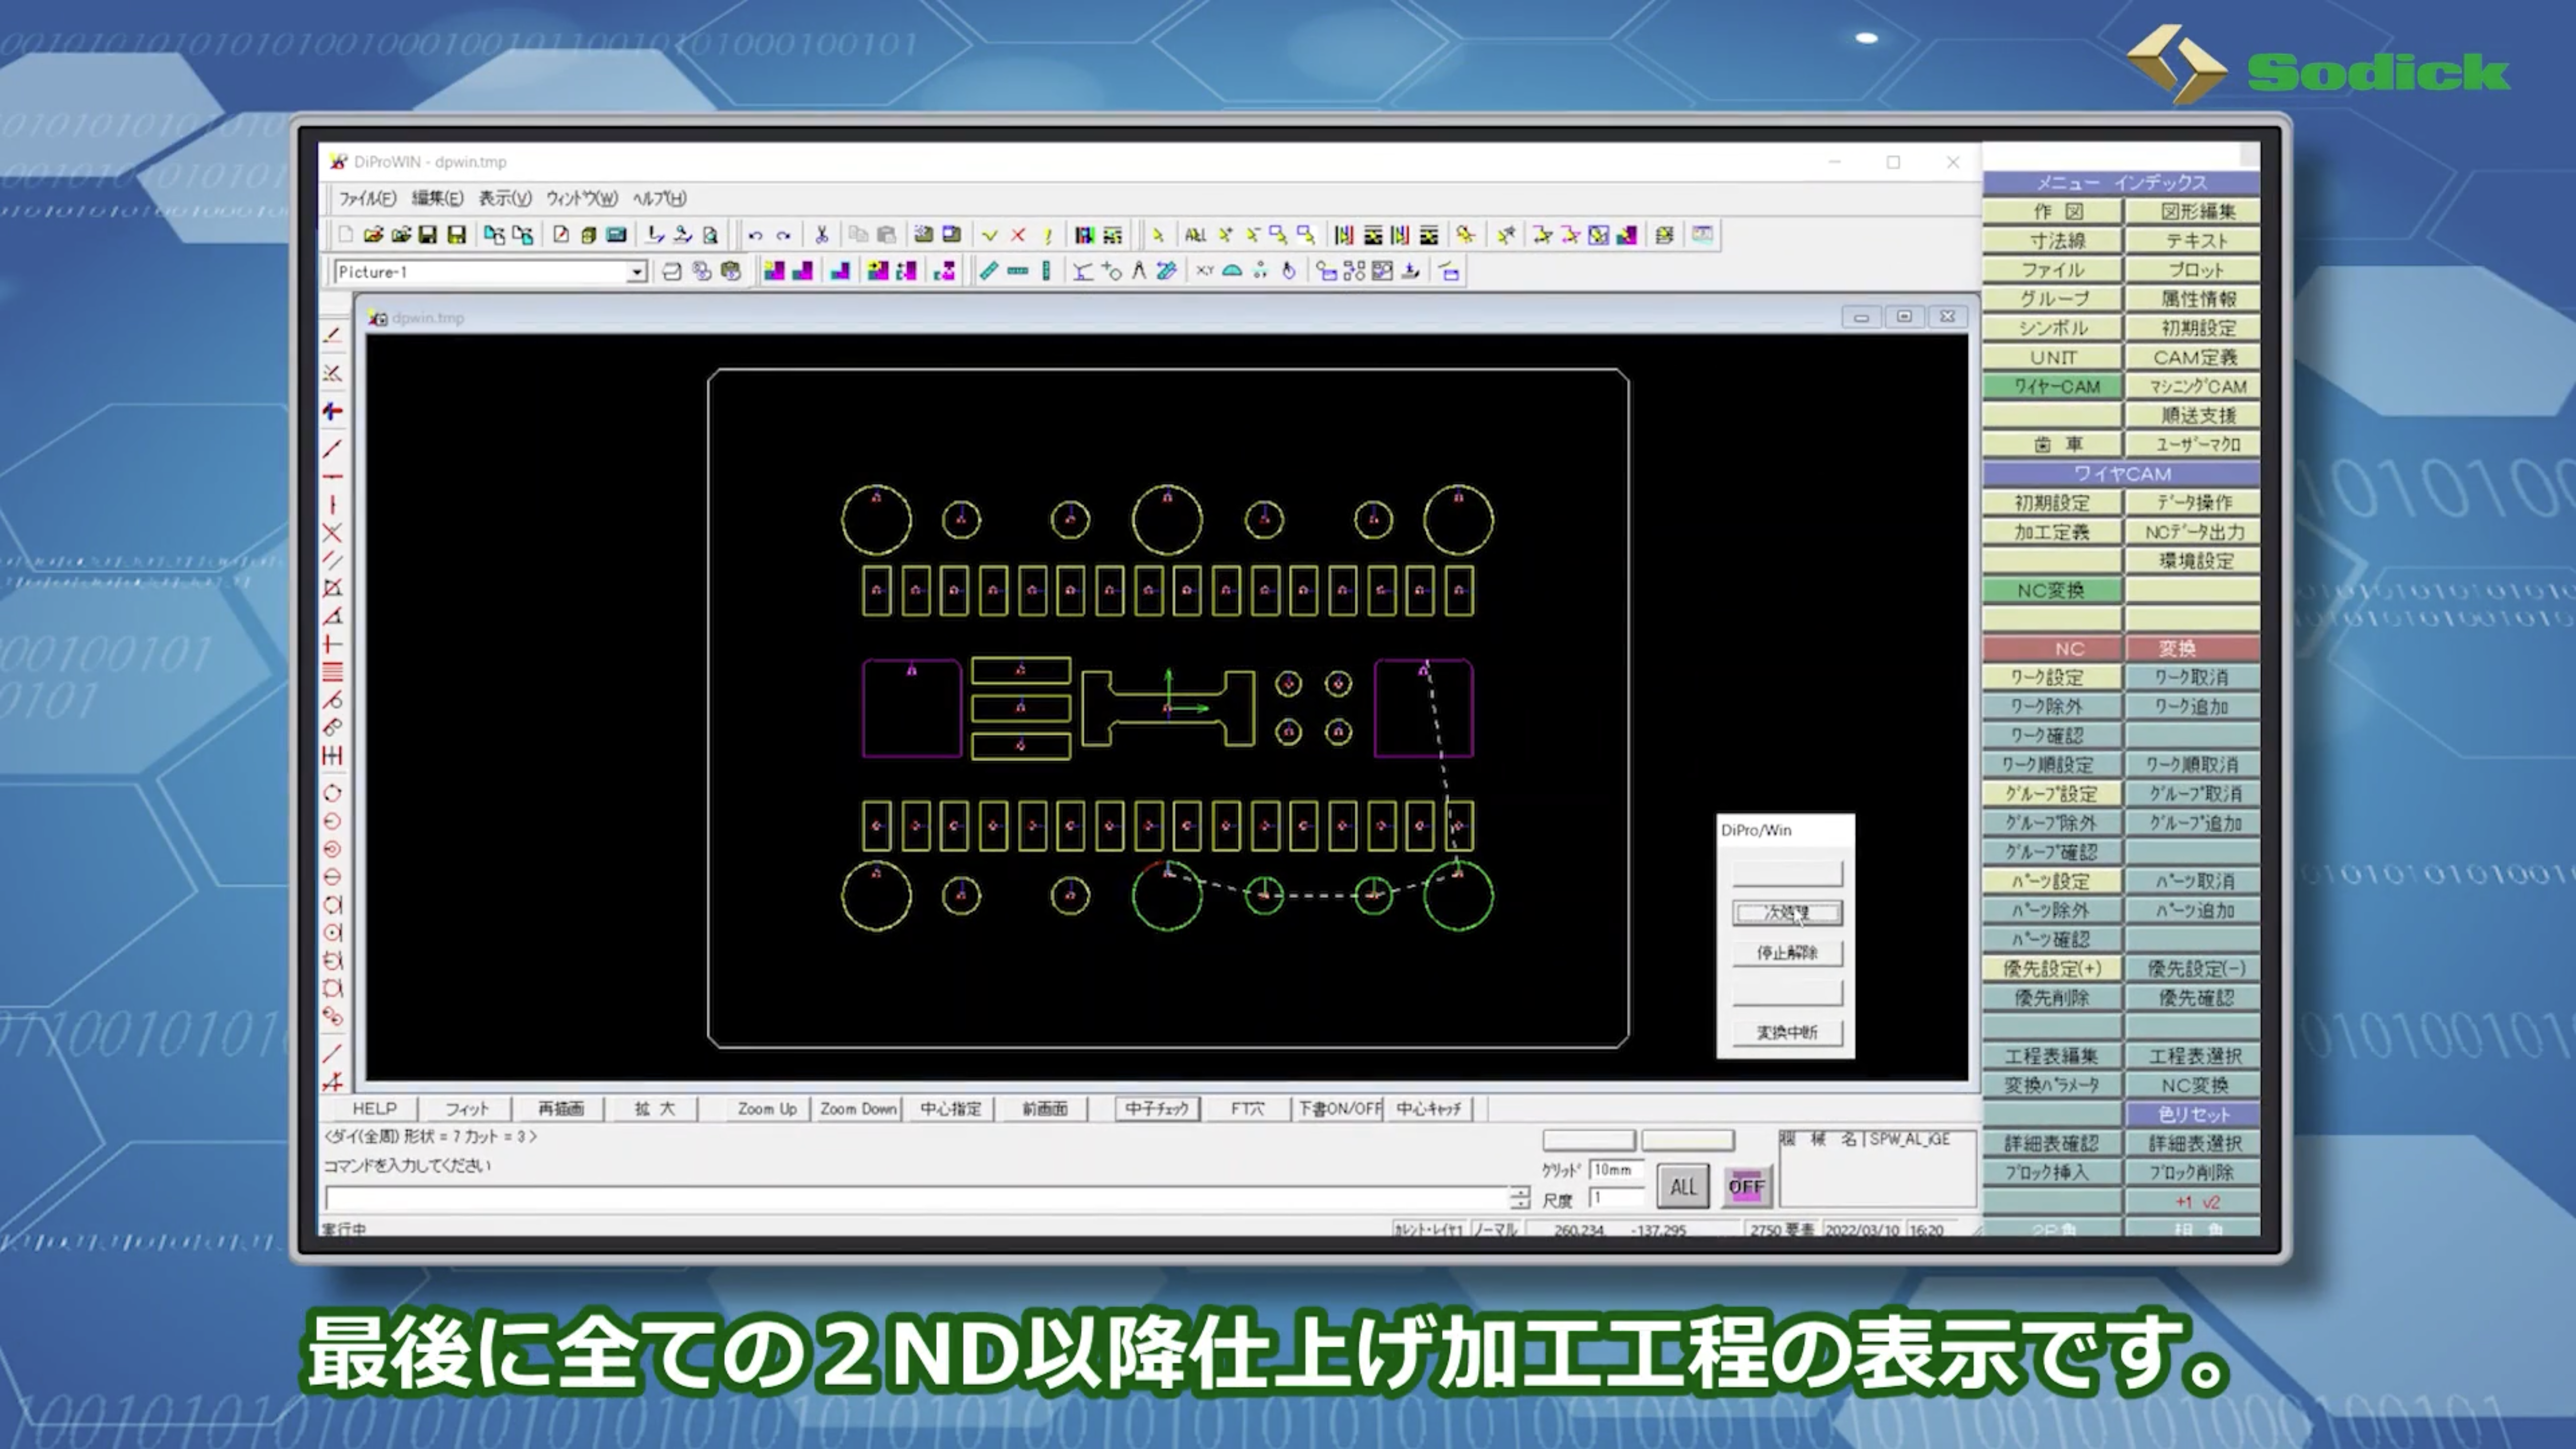Viewport: 2576px width, 1449px height.
Task: Click the blue protractor angle icon
Action: (1232, 271)
